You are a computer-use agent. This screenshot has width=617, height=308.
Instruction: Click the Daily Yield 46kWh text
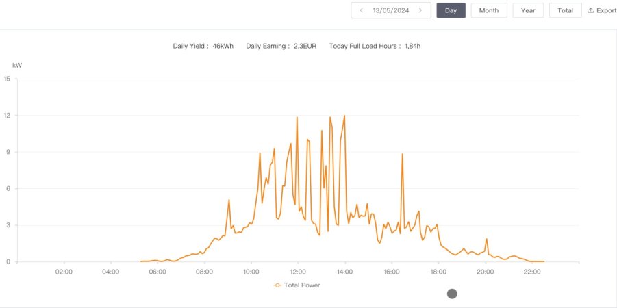pos(203,46)
